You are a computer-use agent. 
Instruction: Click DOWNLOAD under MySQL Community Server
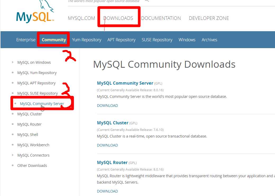pyautogui.click(x=107, y=106)
